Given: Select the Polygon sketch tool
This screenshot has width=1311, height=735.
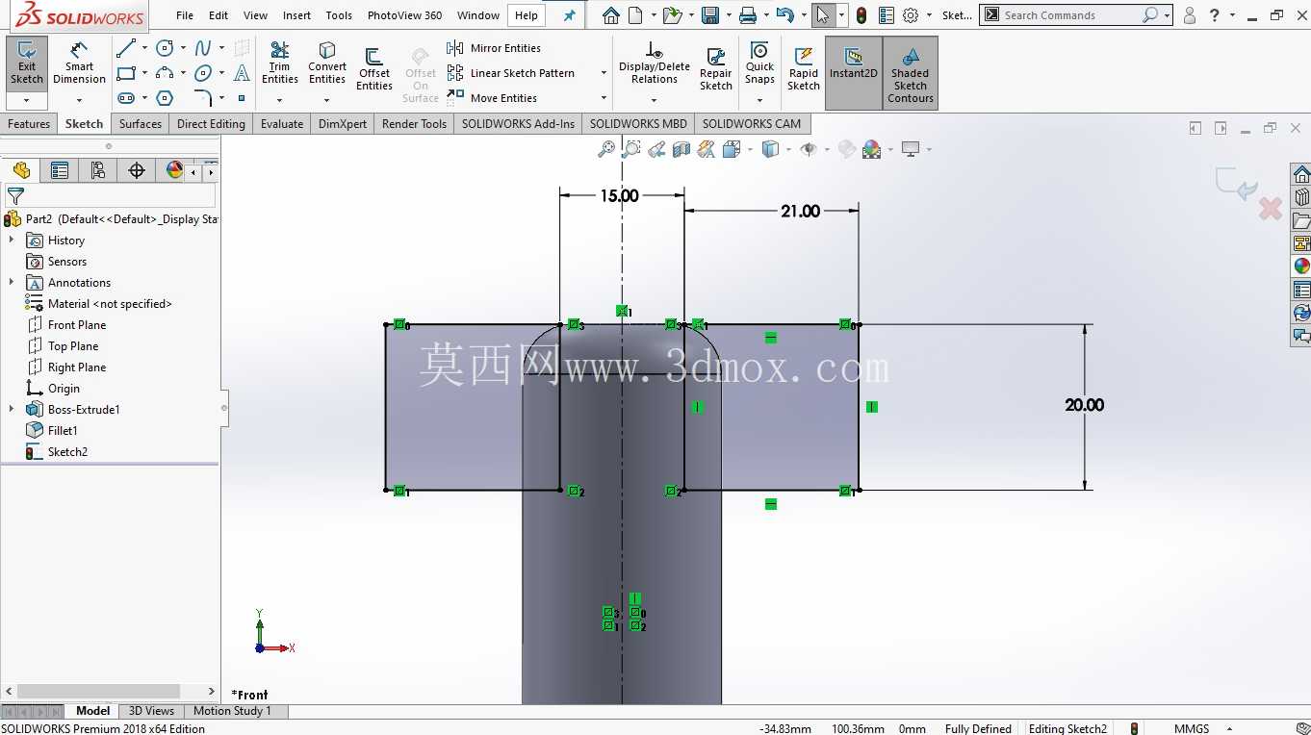Looking at the screenshot, I should (x=166, y=98).
